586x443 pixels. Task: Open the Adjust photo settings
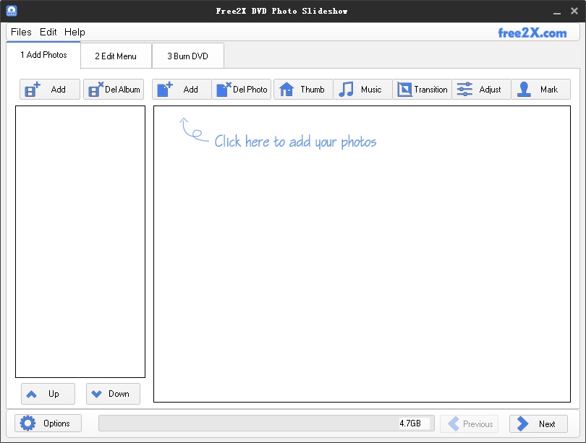[481, 89]
